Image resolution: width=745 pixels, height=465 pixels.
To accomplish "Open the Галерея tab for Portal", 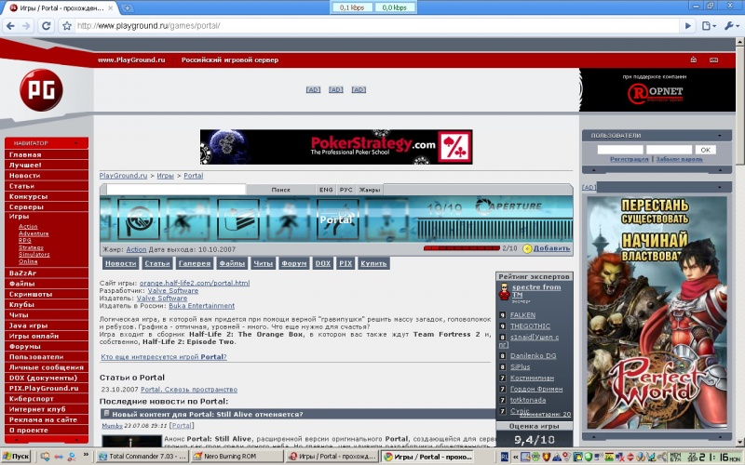I will 195,263.
